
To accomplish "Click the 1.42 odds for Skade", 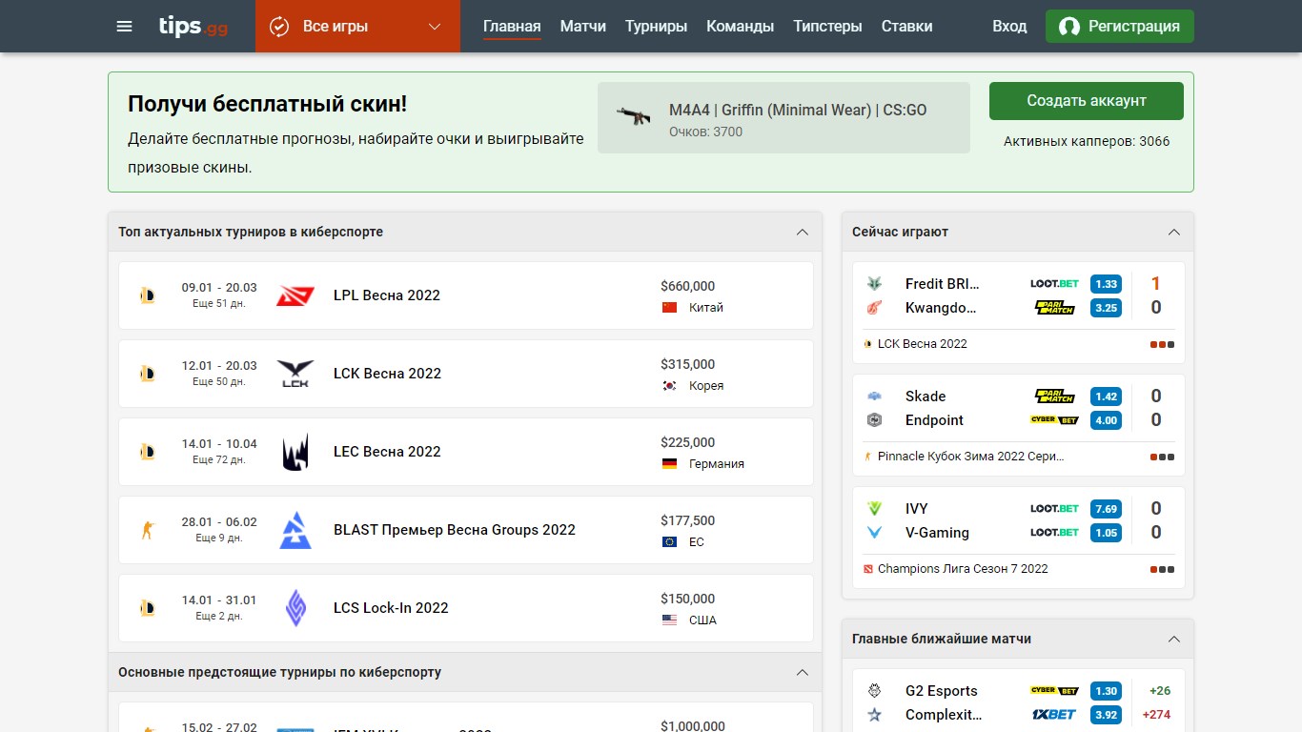I will pyautogui.click(x=1106, y=396).
